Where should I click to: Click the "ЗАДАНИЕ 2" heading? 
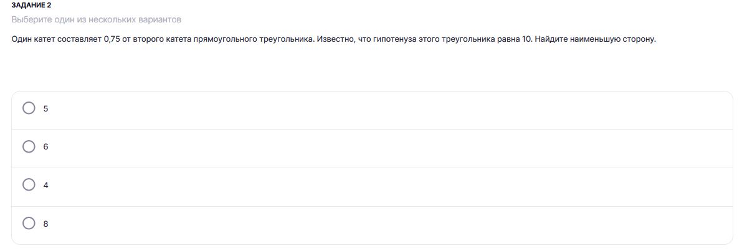click(31, 5)
